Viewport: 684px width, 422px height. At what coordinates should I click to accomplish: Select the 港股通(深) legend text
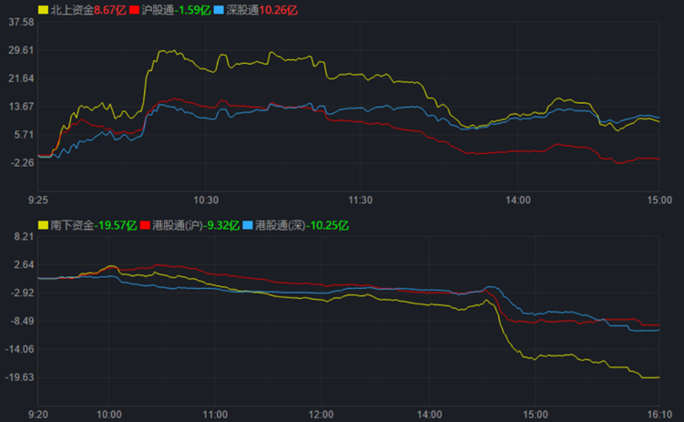[x=281, y=224]
